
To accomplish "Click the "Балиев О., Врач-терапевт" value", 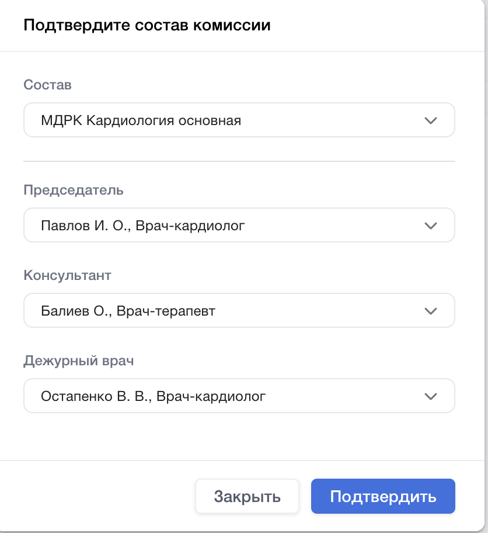I will 128,310.
